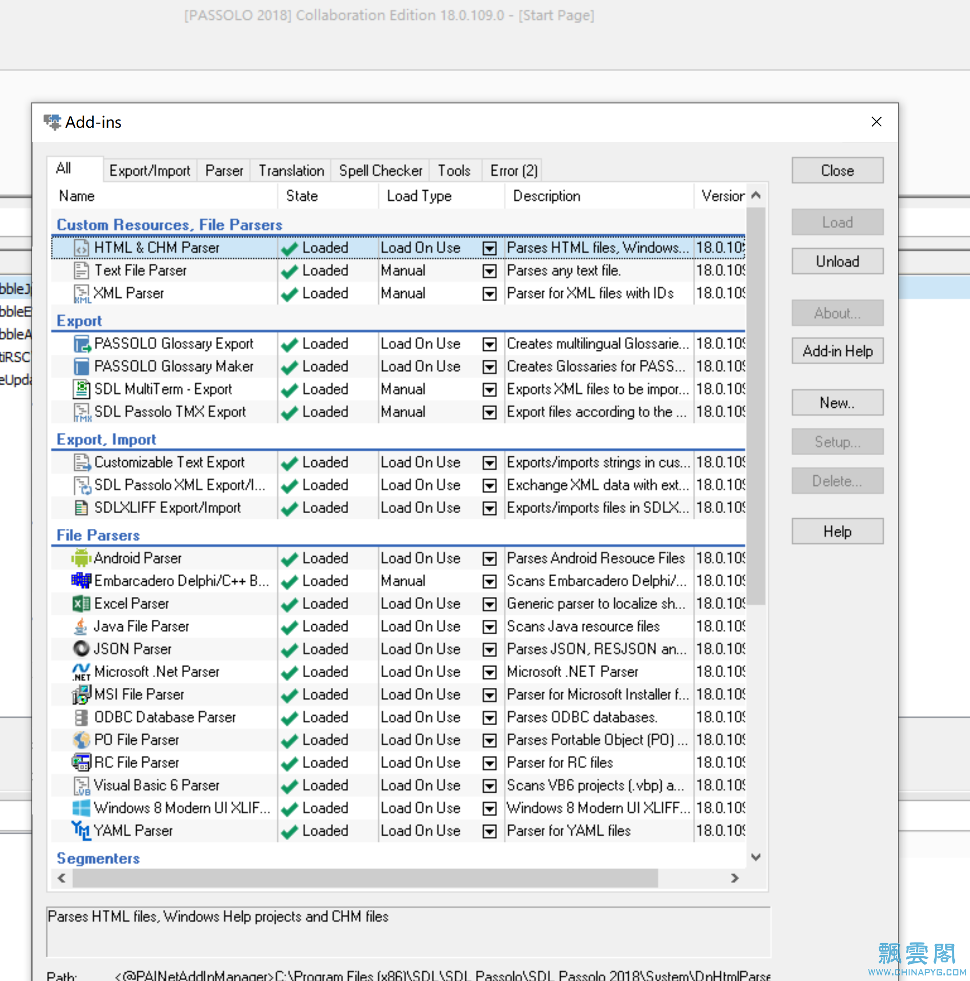The width and height of the screenshot is (970, 981).
Task: Click the Excel Parser icon
Action: (81, 604)
